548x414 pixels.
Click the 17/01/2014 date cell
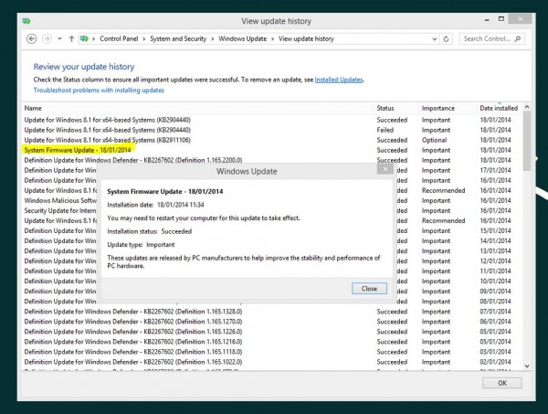point(495,170)
